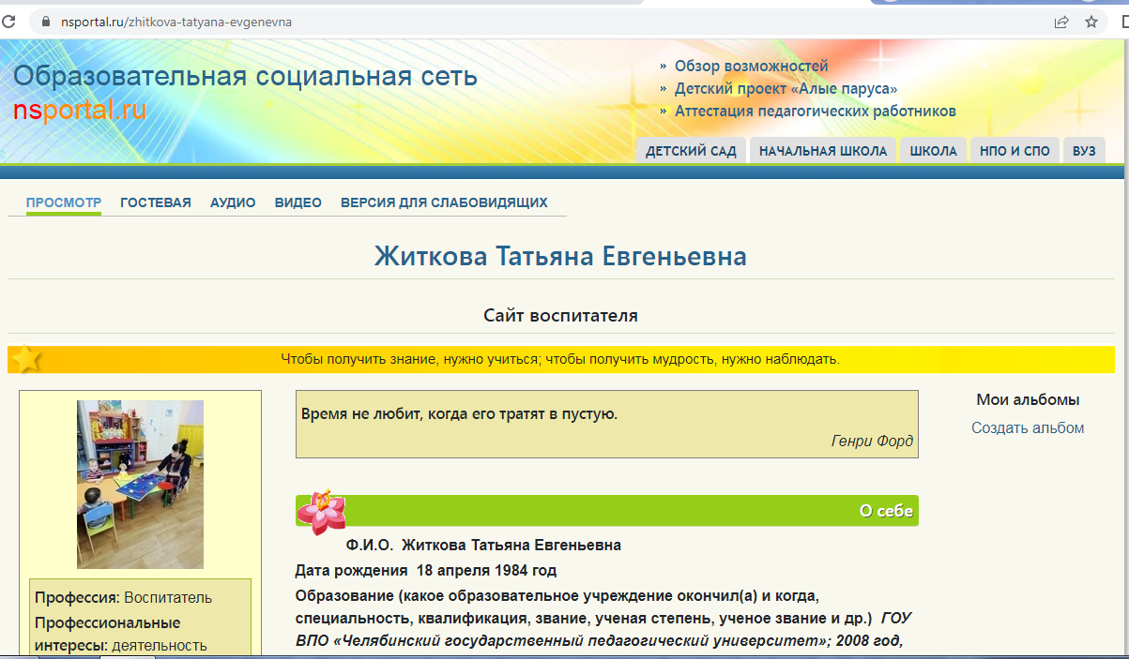Enable ВЕРСИЯ ДЛЯ СЛАБОВИДЯЩИХ mode
The image size is (1129, 659).
click(x=444, y=202)
